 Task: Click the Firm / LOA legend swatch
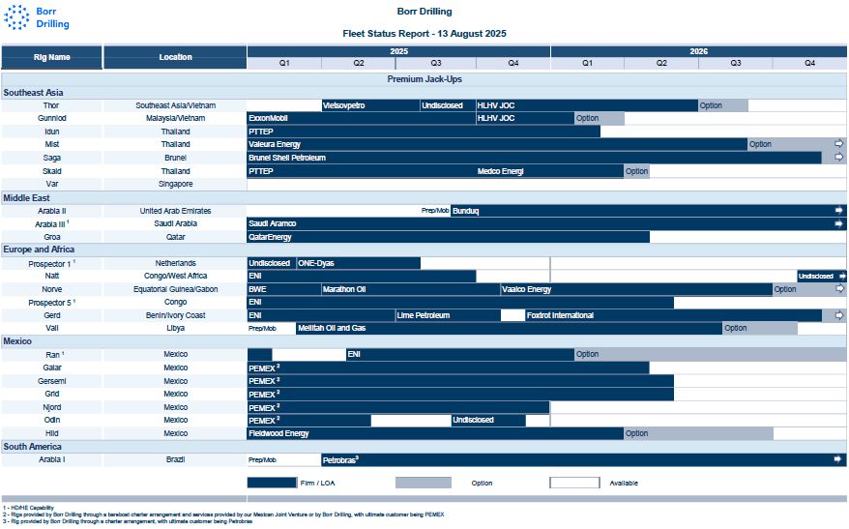coord(272,483)
